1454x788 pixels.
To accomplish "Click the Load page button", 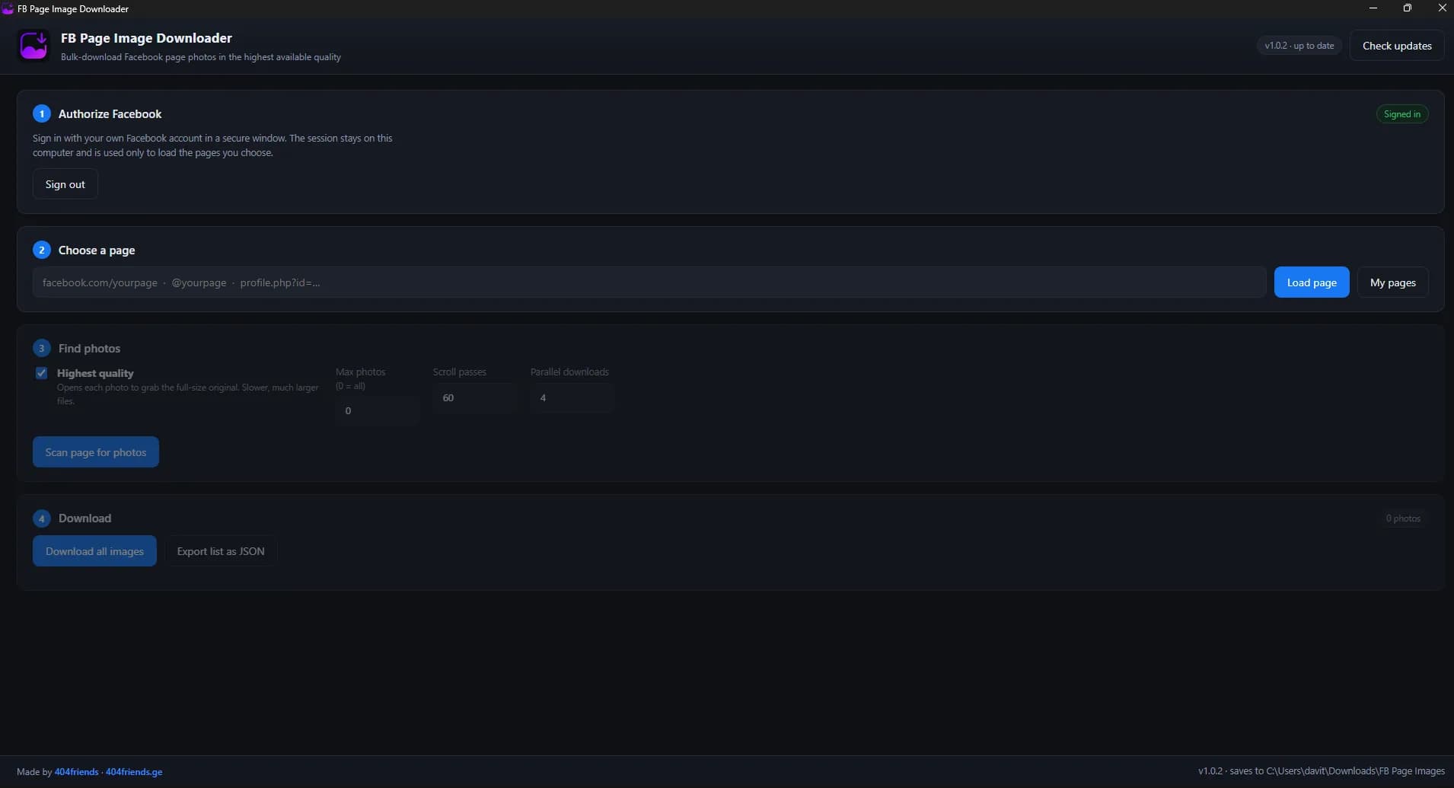I will (x=1311, y=282).
